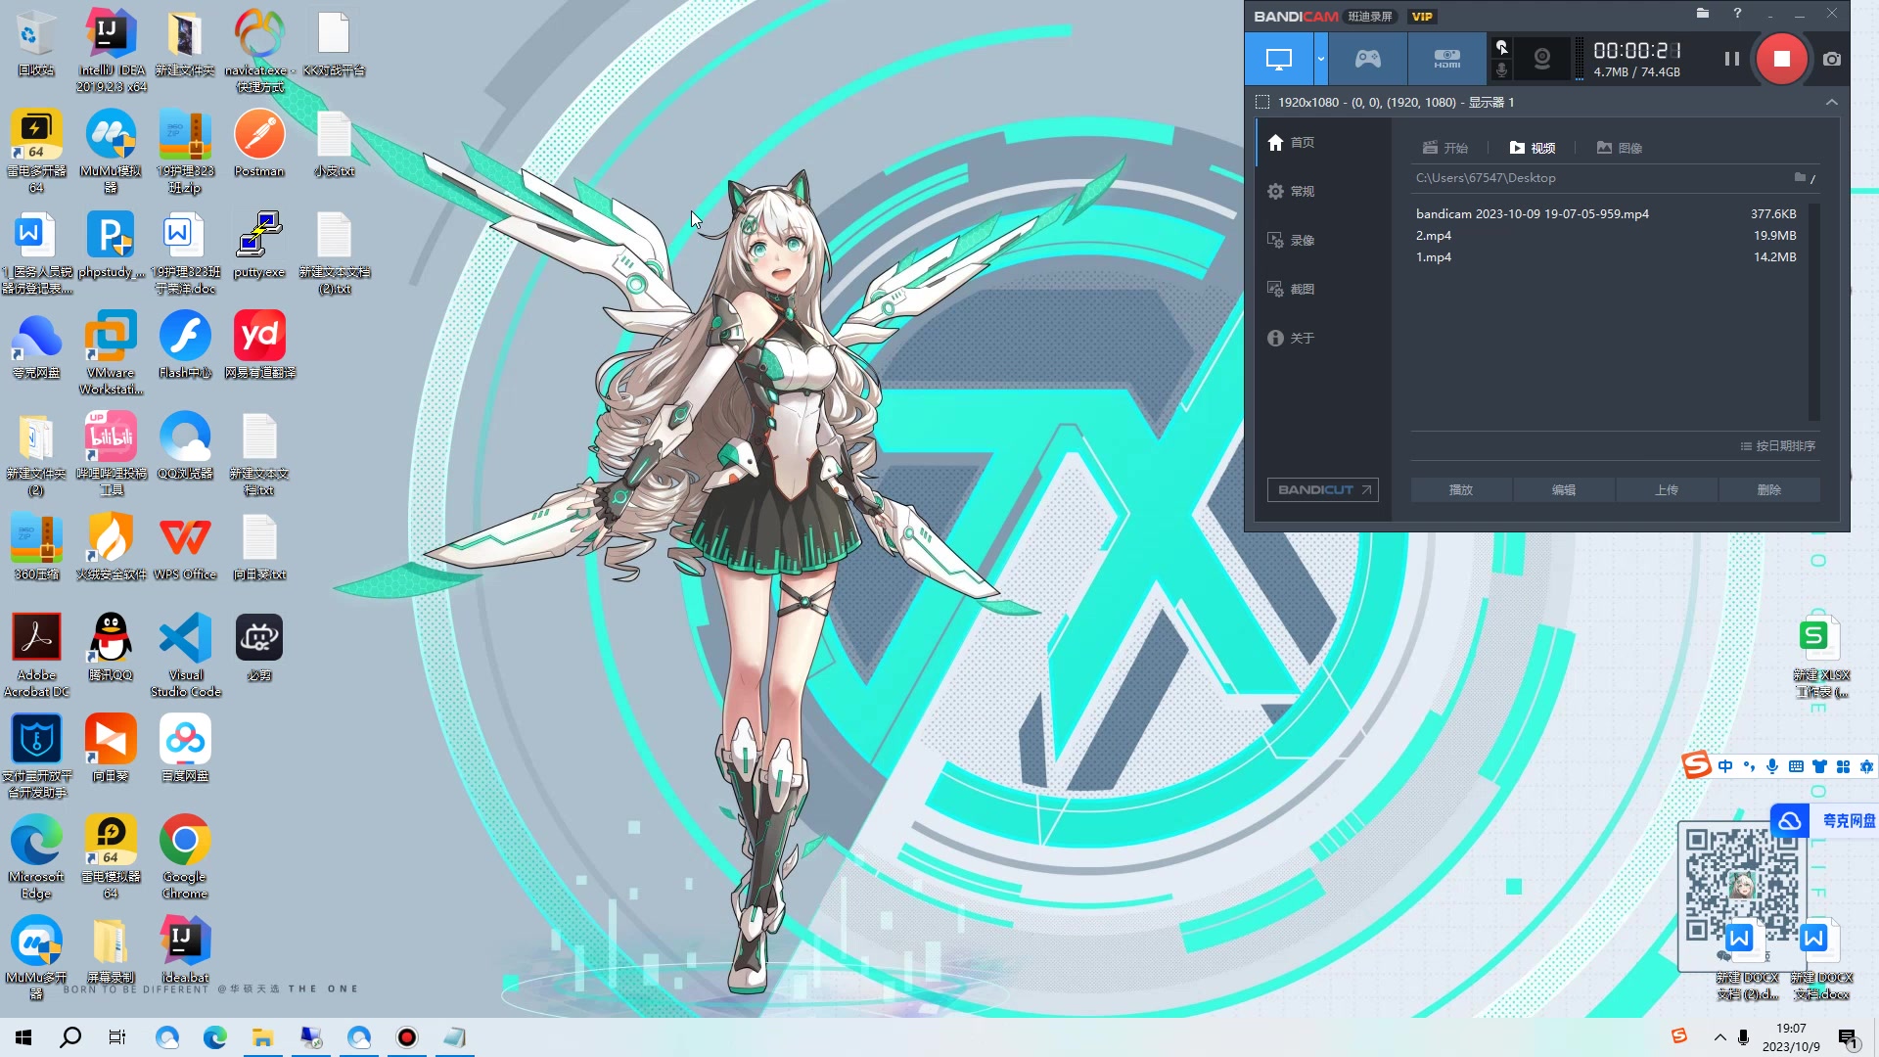Toggle microphone recording in Bandicam
Viewport: 1879px width, 1057px height.
pos(1501,70)
